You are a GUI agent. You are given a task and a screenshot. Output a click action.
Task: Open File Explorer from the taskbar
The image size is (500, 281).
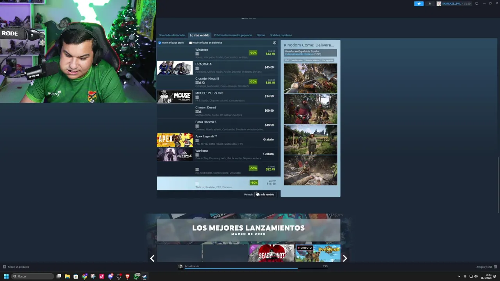67,276
